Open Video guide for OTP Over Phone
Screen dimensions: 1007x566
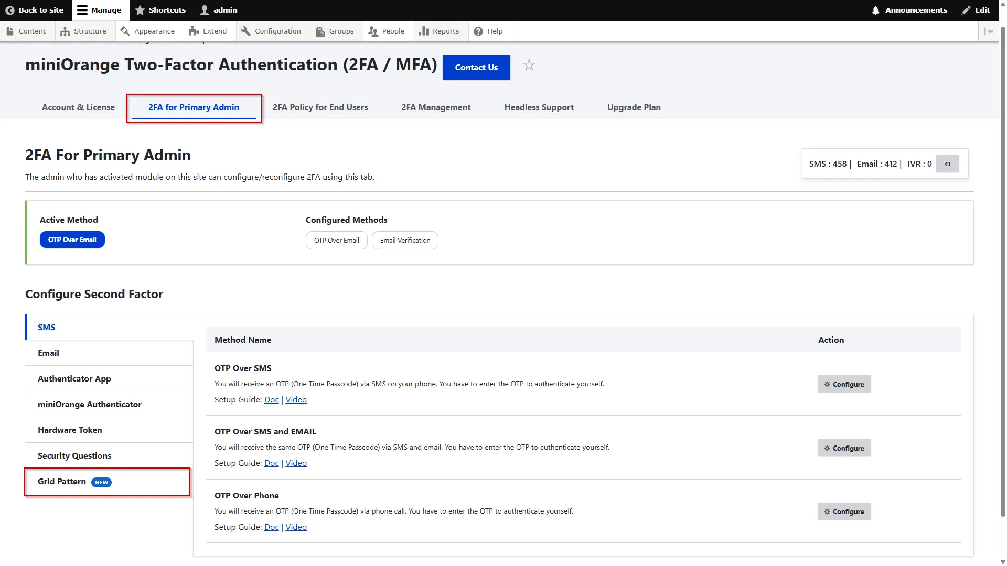[296, 527]
